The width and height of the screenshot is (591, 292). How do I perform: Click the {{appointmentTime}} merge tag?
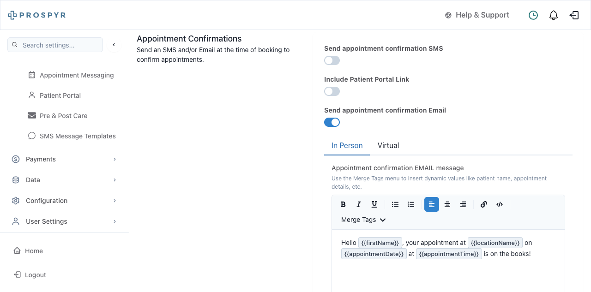pyautogui.click(x=449, y=254)
